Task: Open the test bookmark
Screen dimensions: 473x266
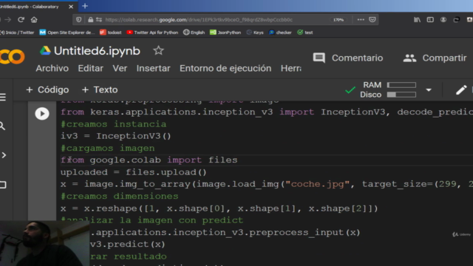Action: 305,33
